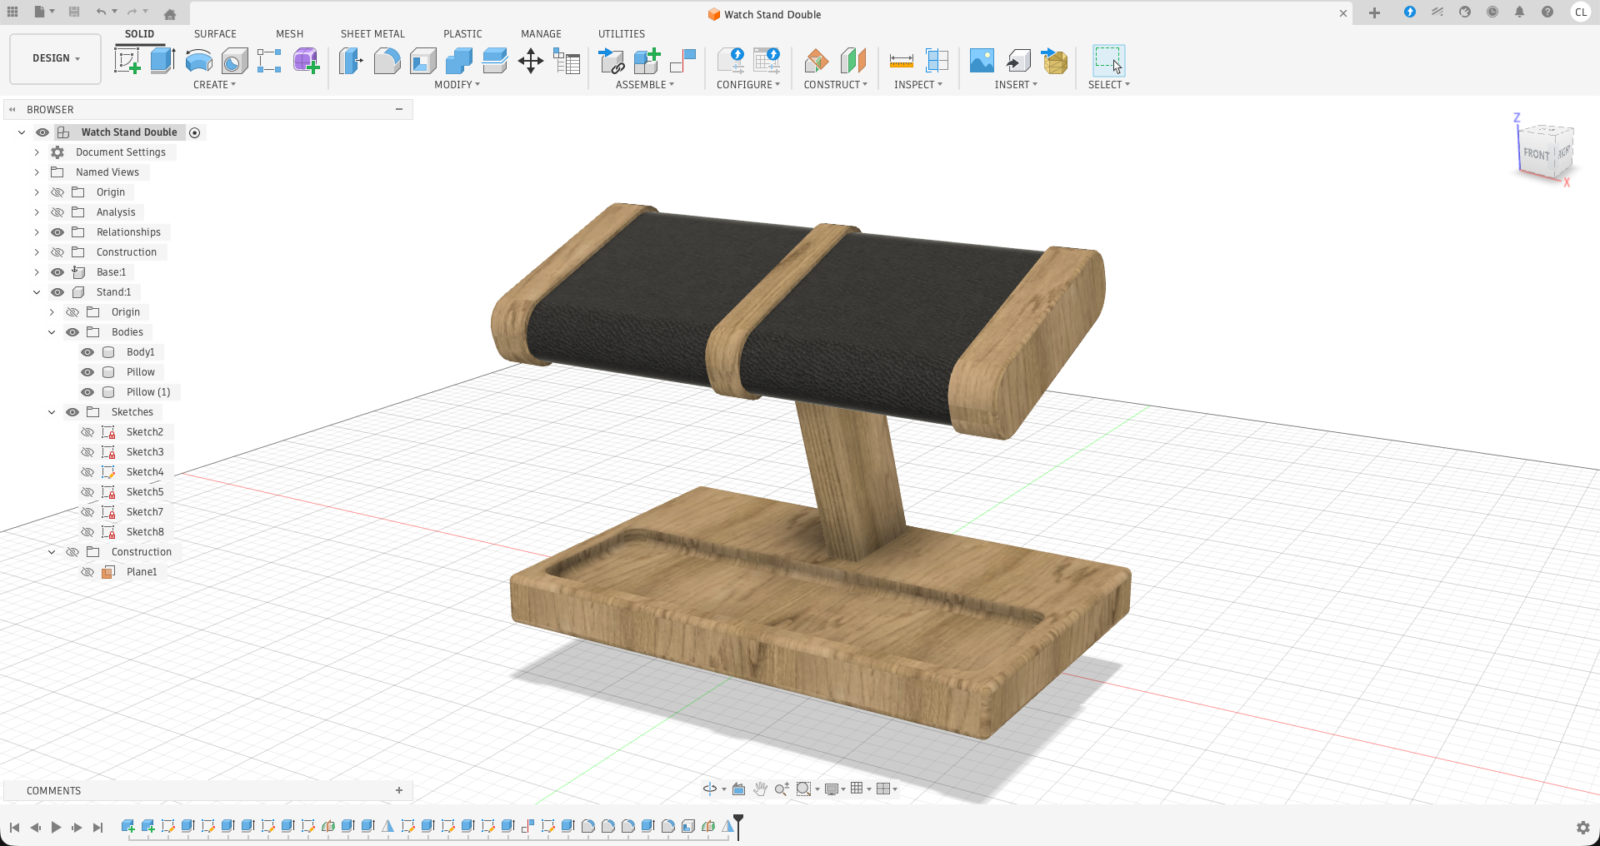
Task: Expand the Base:1 component
Action: click(37, 272)
